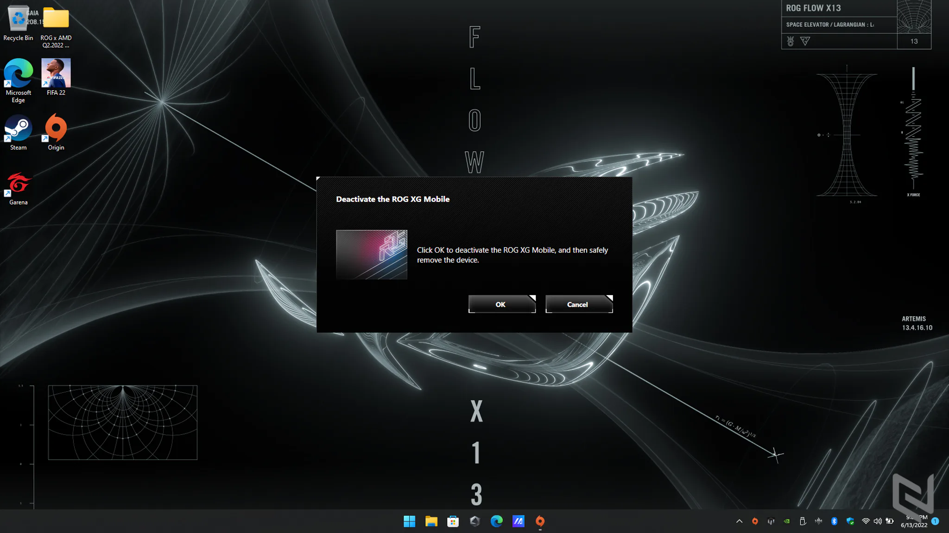Open Microsoft Edge from the taskbar

pos(496,521)
